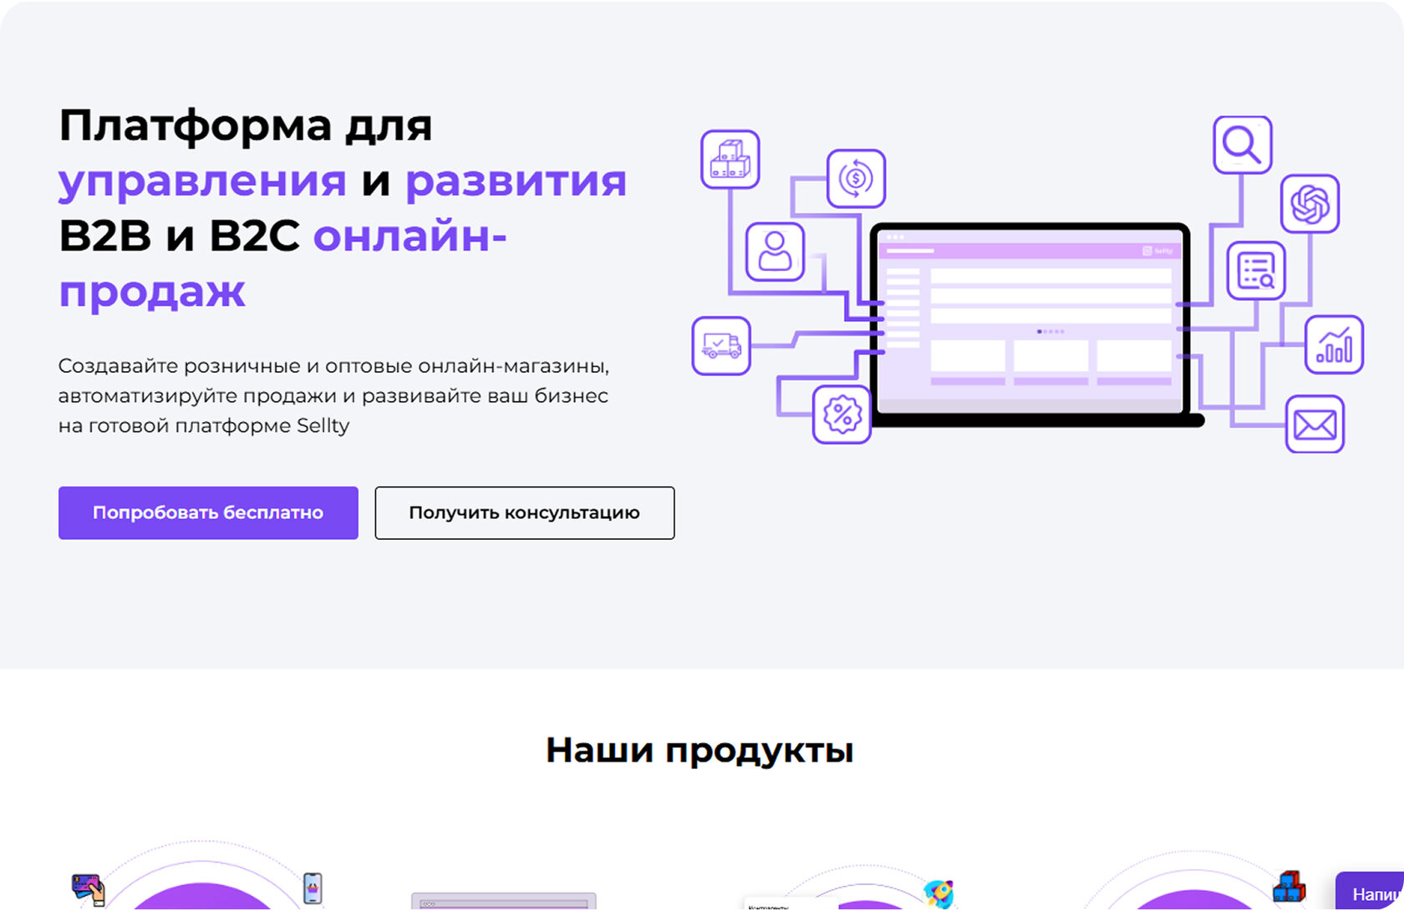Click the percent discount badge icon

point(842,414)
